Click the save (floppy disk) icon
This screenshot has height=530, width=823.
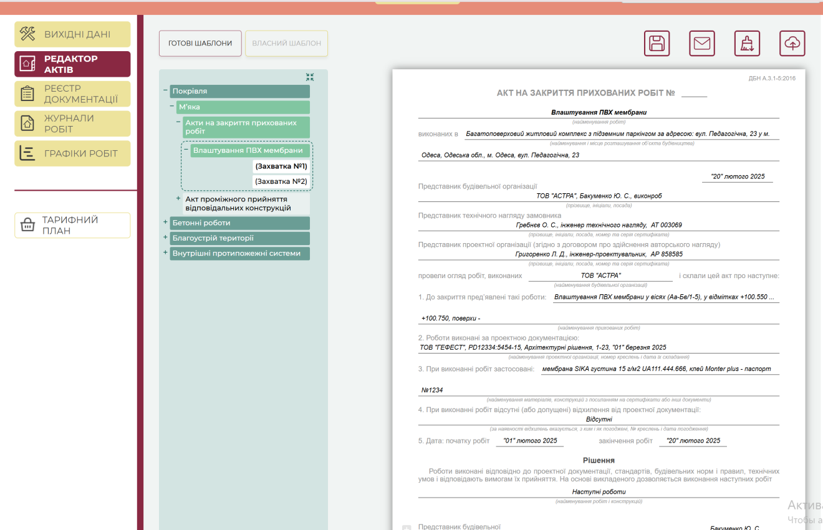click(657, 44)
